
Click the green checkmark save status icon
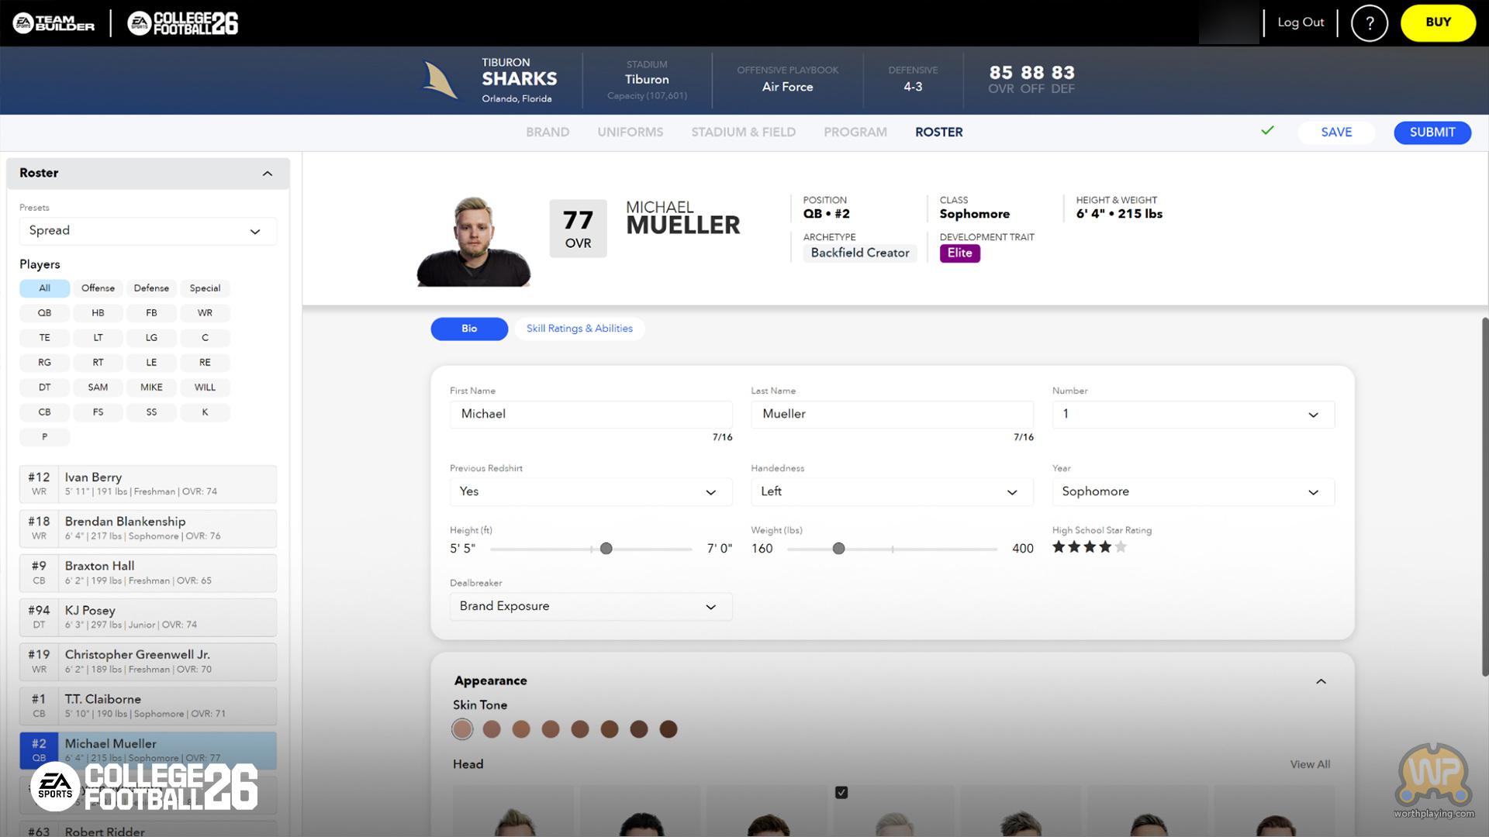(1267, 131)
